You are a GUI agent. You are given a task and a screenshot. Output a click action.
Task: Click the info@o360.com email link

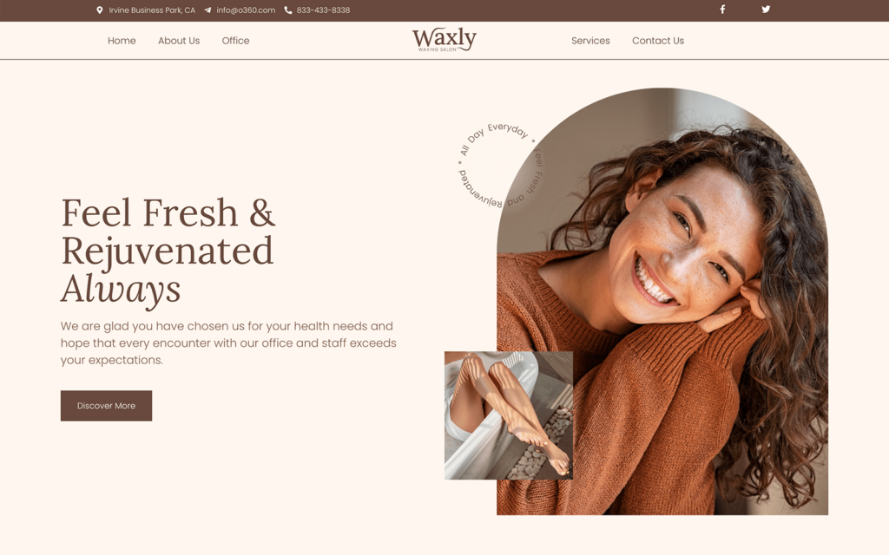(246, 10)
